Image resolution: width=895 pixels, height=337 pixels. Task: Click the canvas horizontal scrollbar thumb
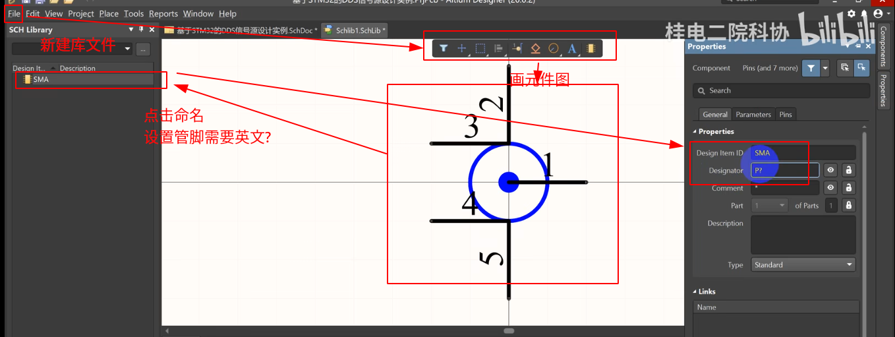508,330
